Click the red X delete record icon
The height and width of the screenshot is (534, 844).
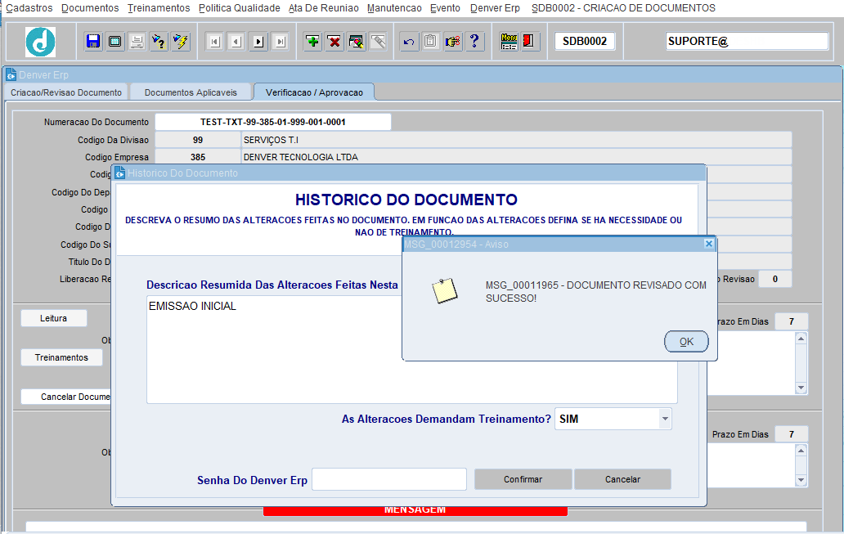pyautogui.click(x=334, y=42)
